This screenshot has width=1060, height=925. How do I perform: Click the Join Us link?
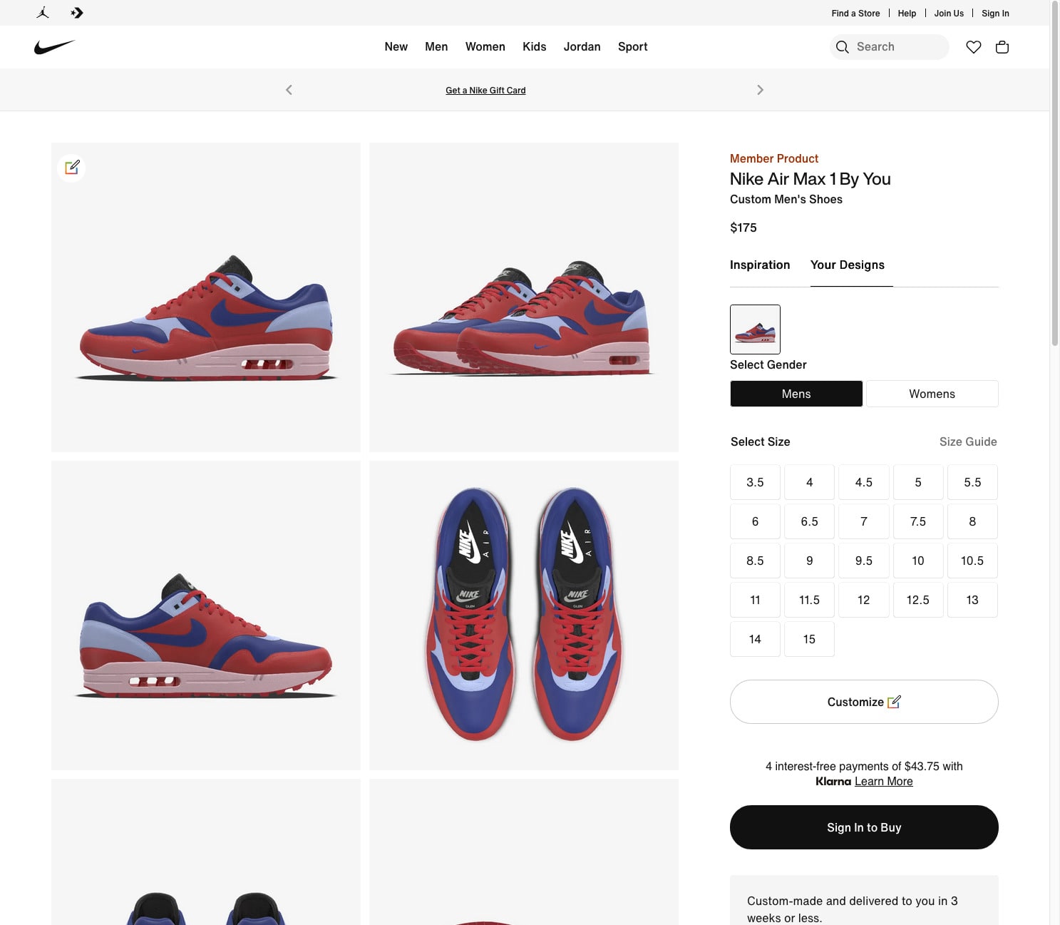coord(949,13)
